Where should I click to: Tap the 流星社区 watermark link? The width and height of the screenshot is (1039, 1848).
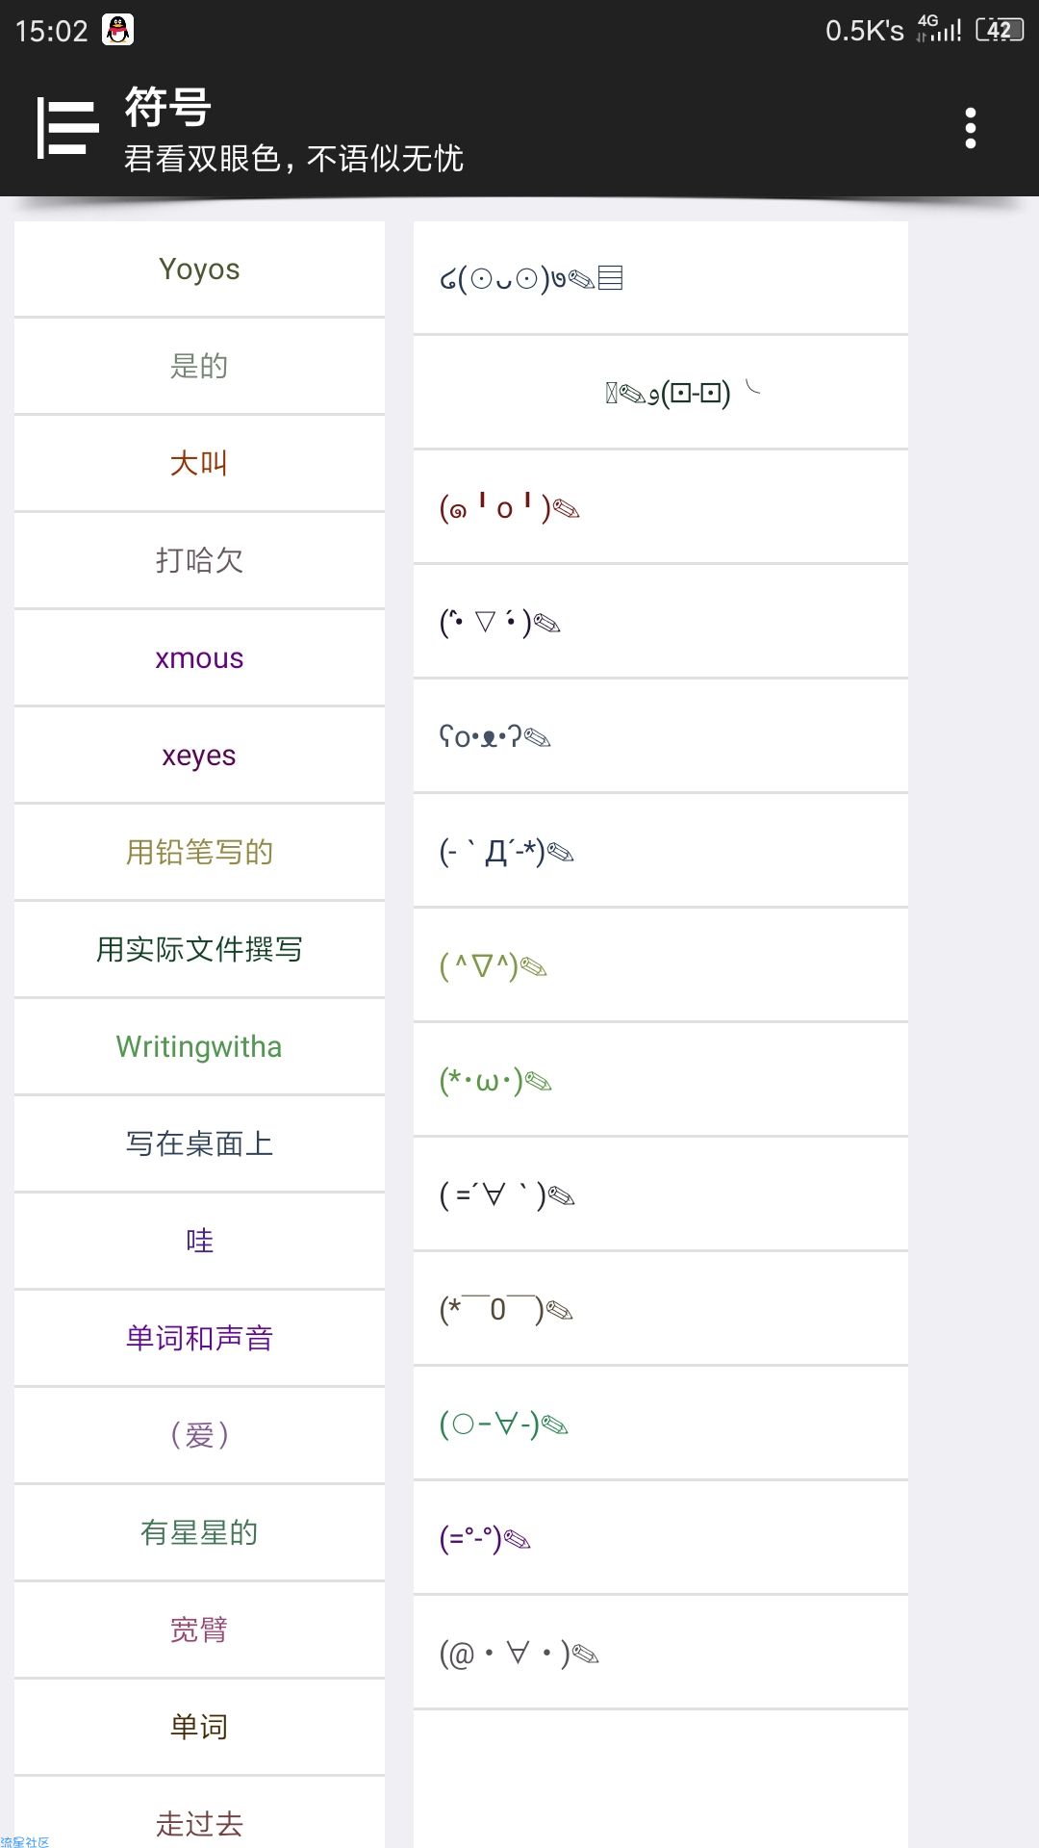pos(25,1841)
